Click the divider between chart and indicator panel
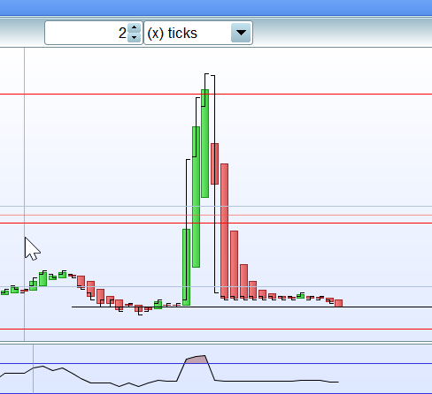 (x=216, y=343)
